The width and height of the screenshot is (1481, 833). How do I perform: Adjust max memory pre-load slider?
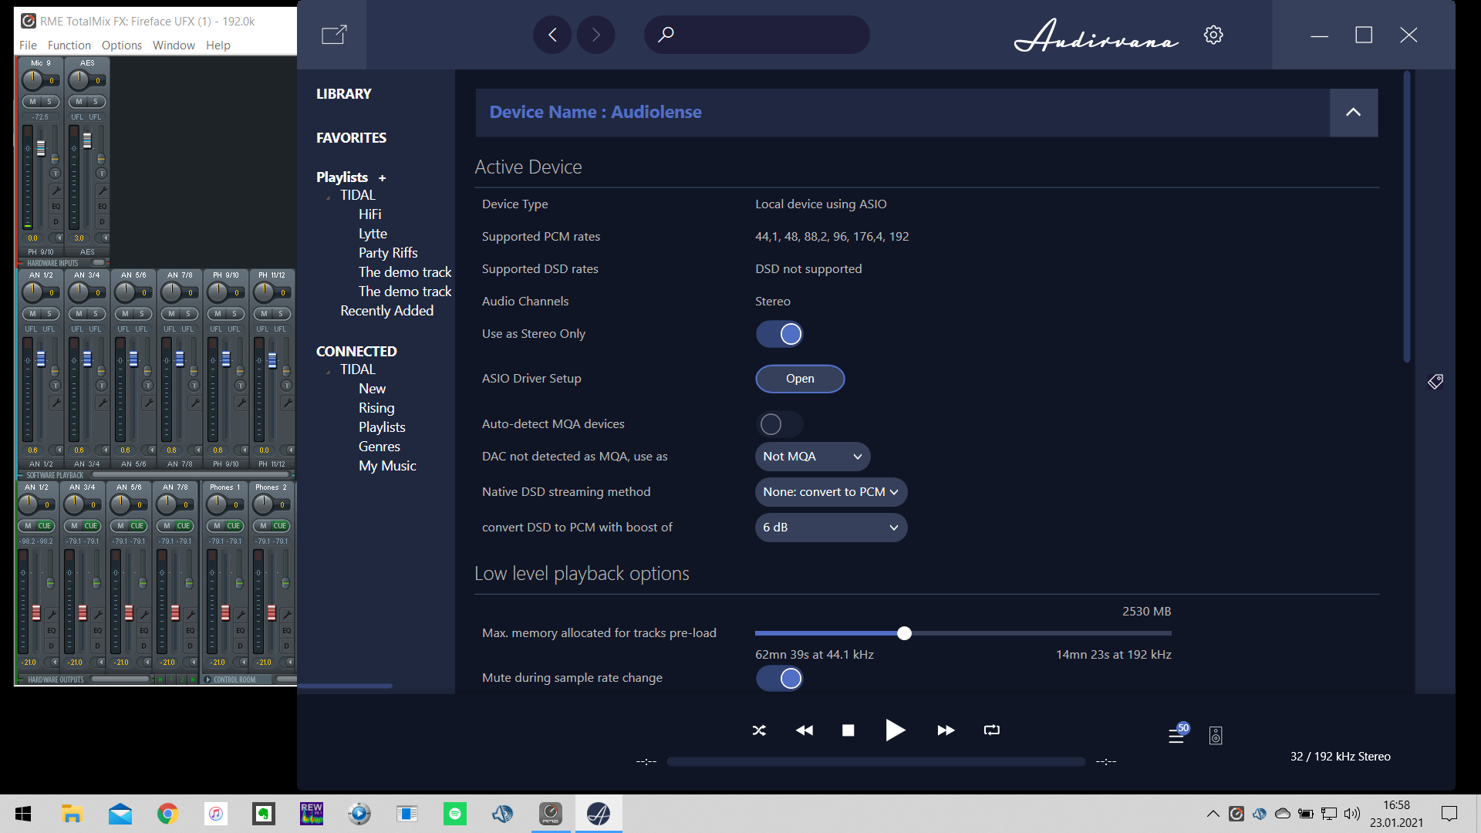point(904,633)
